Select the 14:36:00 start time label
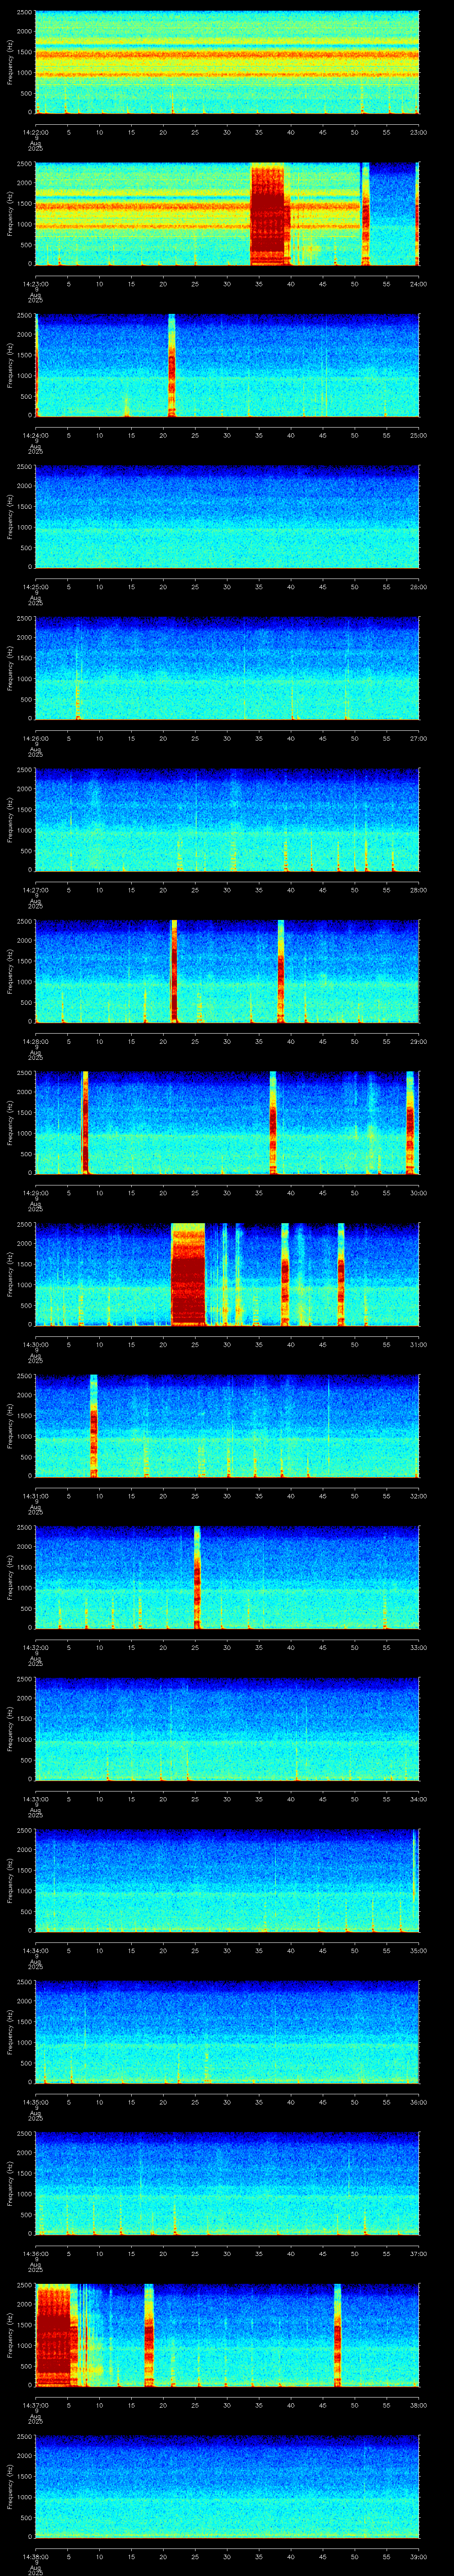454x2576 pixels. (x=35, y=2254)
